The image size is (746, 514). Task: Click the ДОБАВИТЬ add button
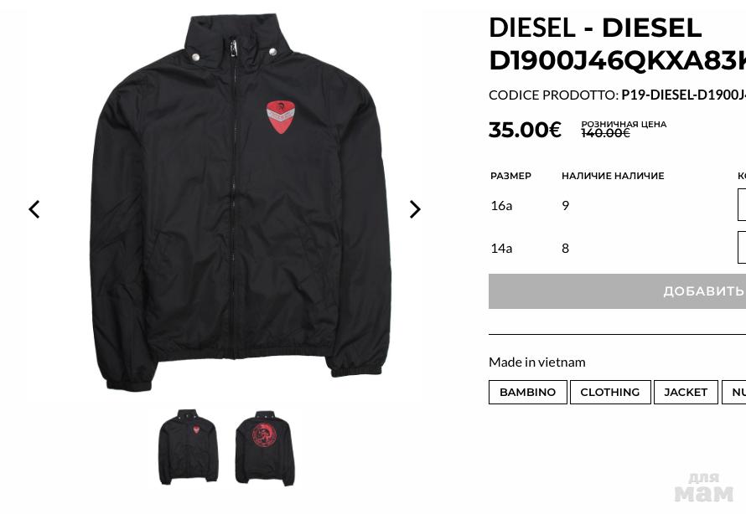pyautogui.click(x=617, y=291)
